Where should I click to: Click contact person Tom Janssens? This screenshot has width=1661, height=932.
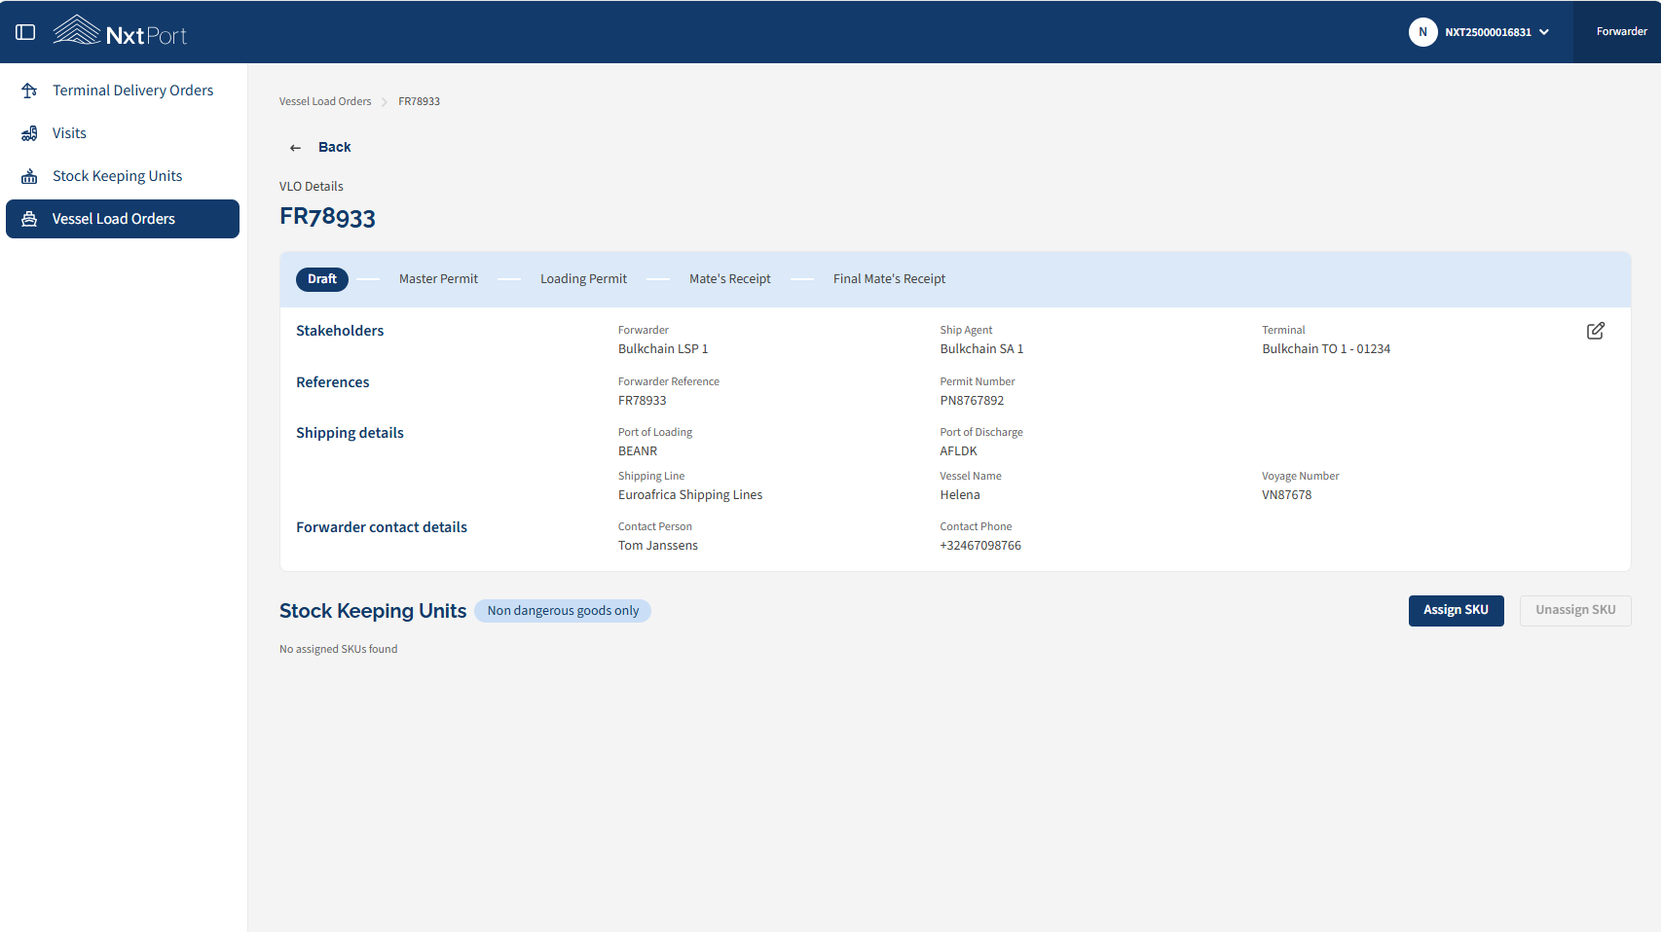point(658,546)
